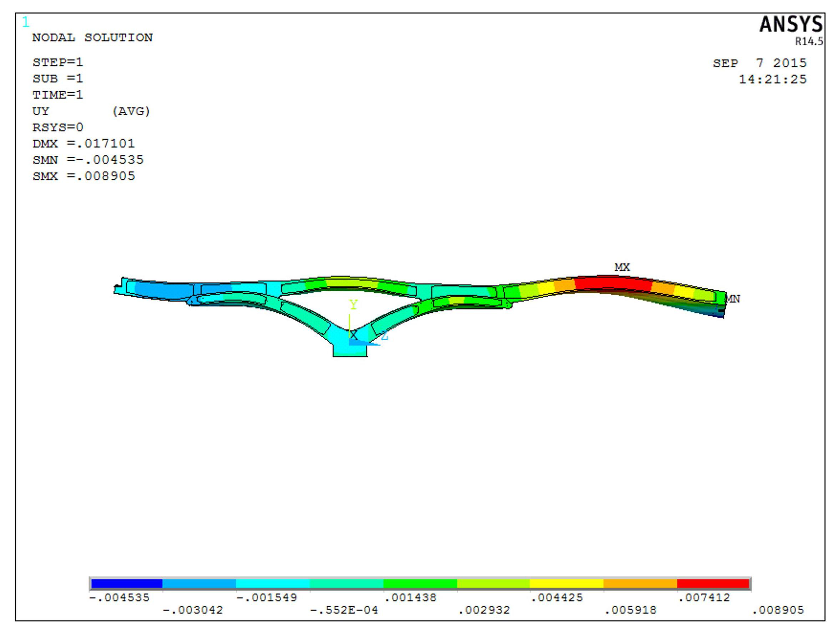Click the NODAL SOLUTION title text
Image resolution: width=838 pixels, height=629 pixels.
tap(92, 37)
